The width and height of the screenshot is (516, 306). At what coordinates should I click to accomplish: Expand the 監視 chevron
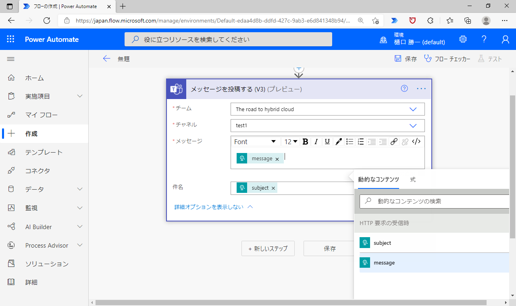(x=80, y=208)
